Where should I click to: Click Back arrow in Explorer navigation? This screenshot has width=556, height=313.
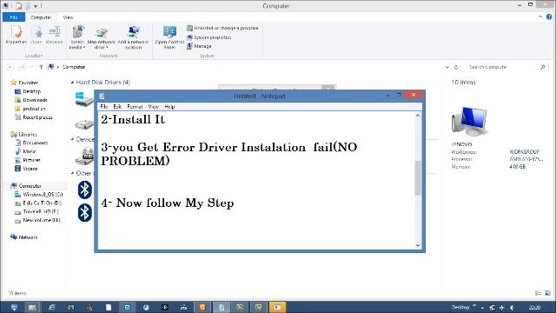coord(10,67)
